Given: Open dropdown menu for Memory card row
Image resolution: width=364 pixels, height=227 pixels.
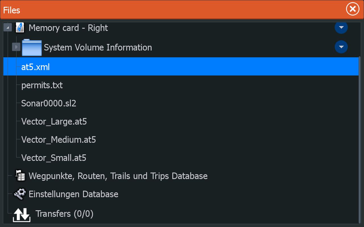Looking at the screenshot, I should (x=341, y=28).
